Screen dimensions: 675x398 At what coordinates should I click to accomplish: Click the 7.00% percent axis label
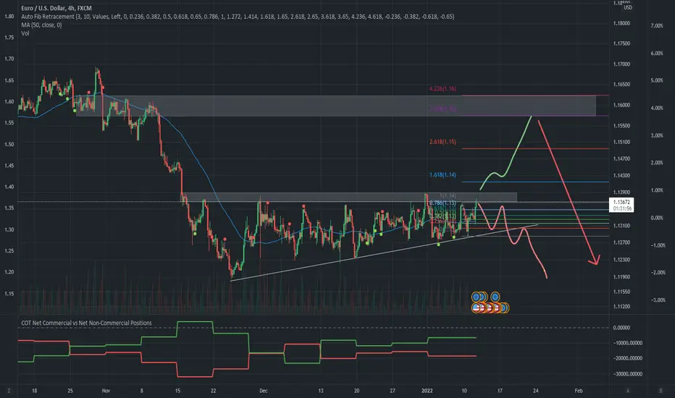click(657, 26)
